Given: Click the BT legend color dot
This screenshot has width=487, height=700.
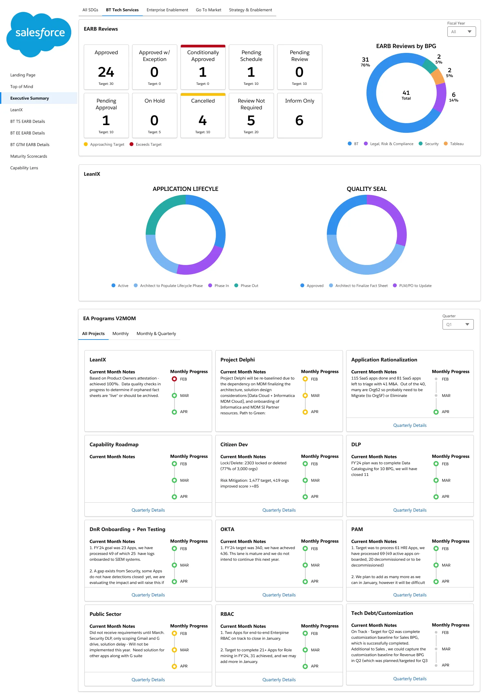Looking at the screenshot, I should pyautogui.click(x=350, y=144).
